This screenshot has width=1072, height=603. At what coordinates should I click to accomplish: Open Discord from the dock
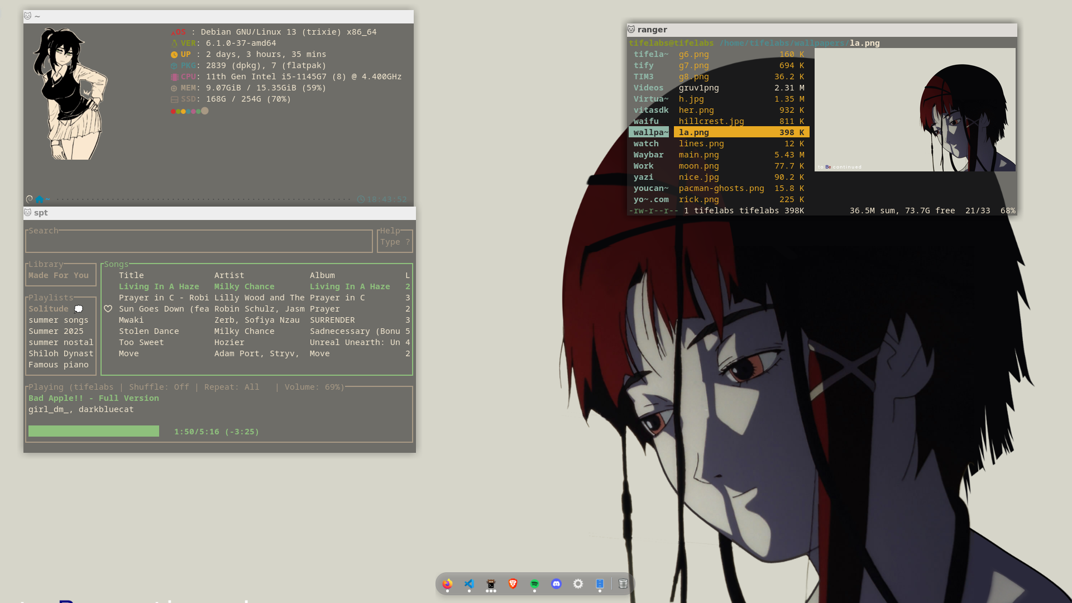coord(556,583)
